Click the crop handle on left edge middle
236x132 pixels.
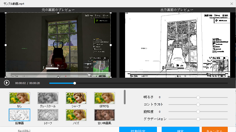pos(6,45)
